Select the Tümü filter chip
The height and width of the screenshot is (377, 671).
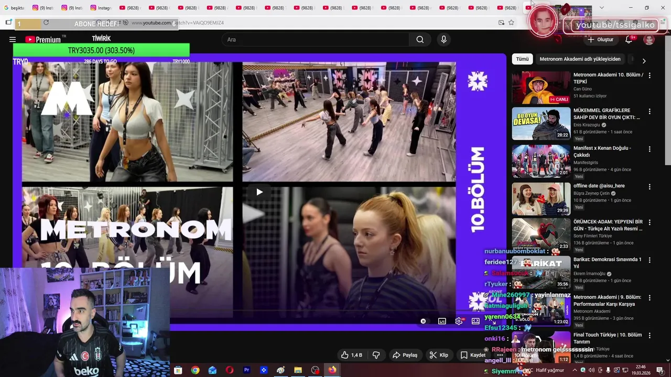[522, 59]
